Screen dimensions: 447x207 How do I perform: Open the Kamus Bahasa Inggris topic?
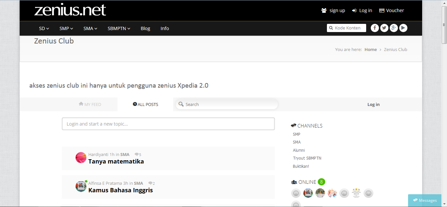pos(121,190)
